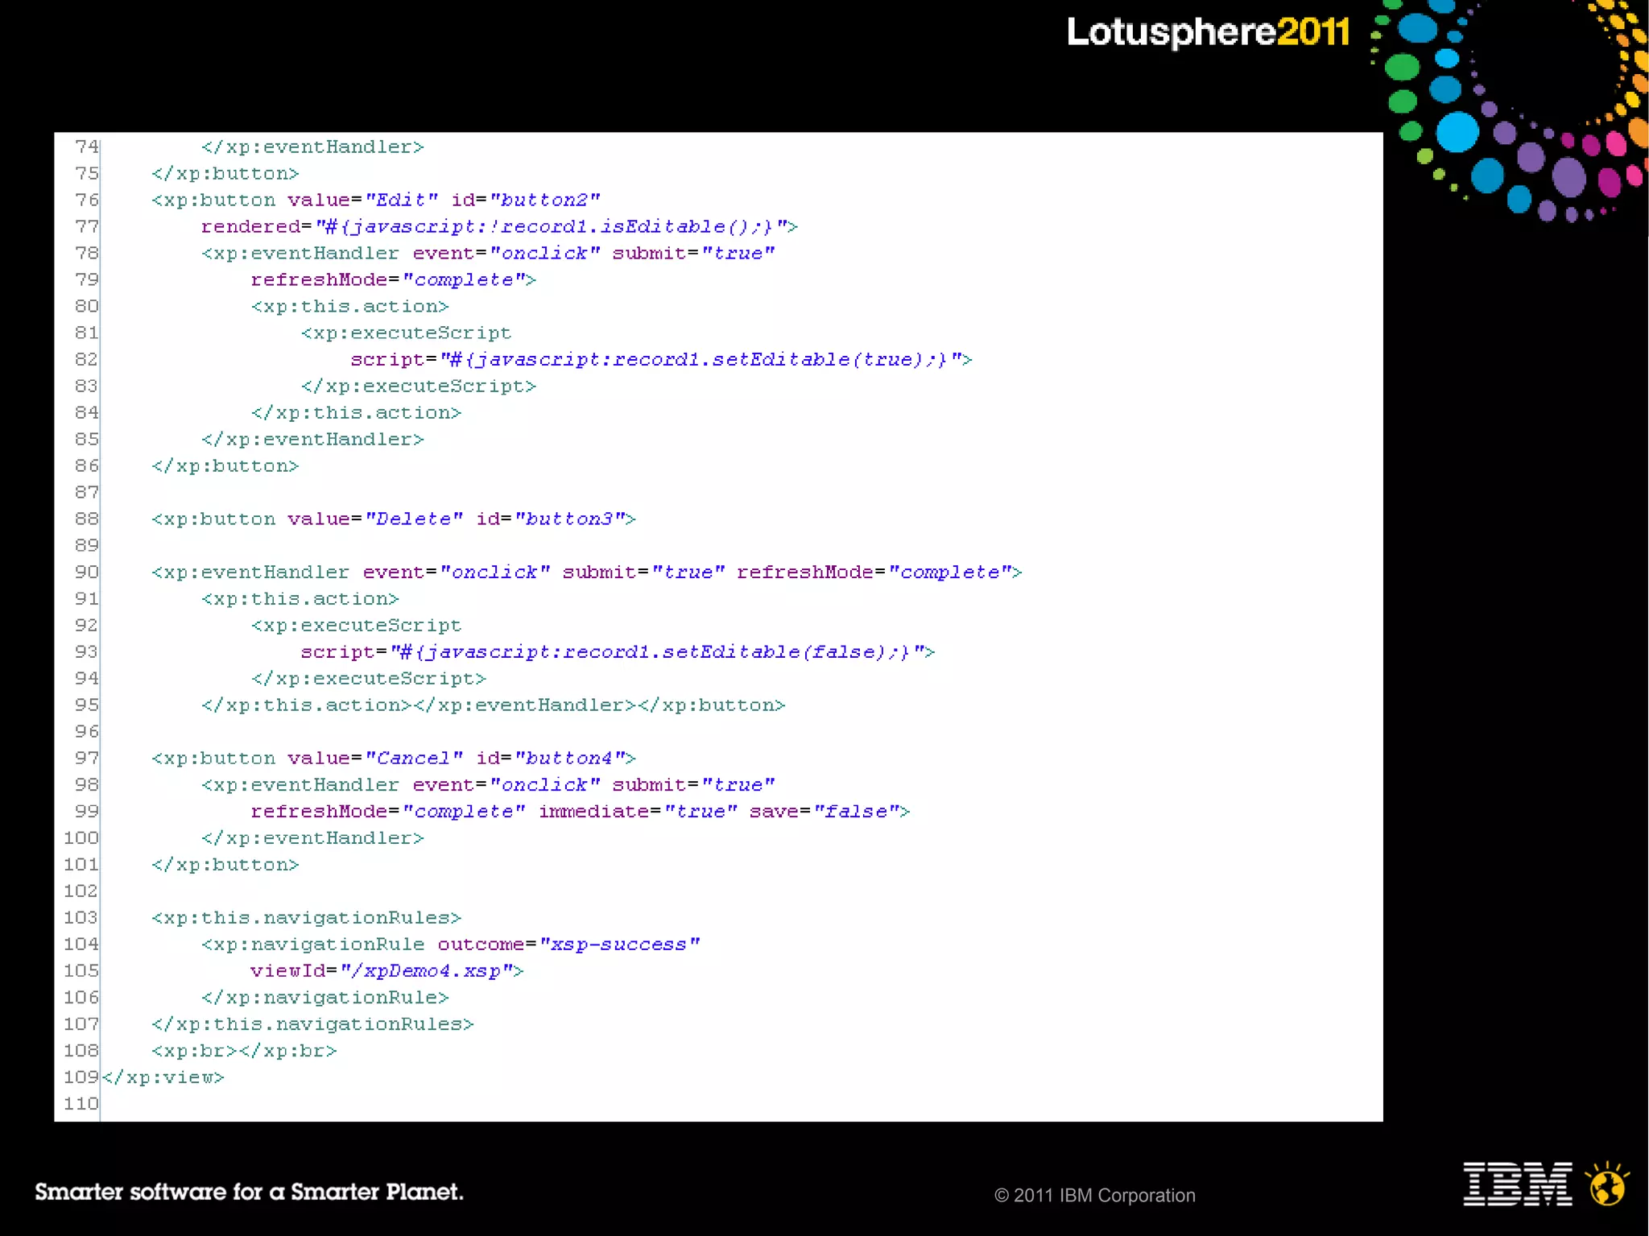Click the copyright 2011 IBM Corporation text
Viewport: 1649px width, 1236px height.
(1094, 1195)
